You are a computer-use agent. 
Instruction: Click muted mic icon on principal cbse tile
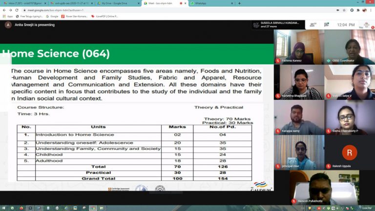point(278,166)
